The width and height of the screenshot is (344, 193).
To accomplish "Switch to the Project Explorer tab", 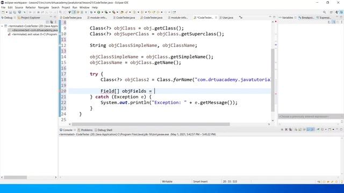I will [29, 18].
